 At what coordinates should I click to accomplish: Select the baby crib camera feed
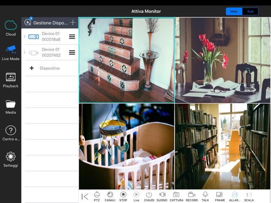coord(126,147)
